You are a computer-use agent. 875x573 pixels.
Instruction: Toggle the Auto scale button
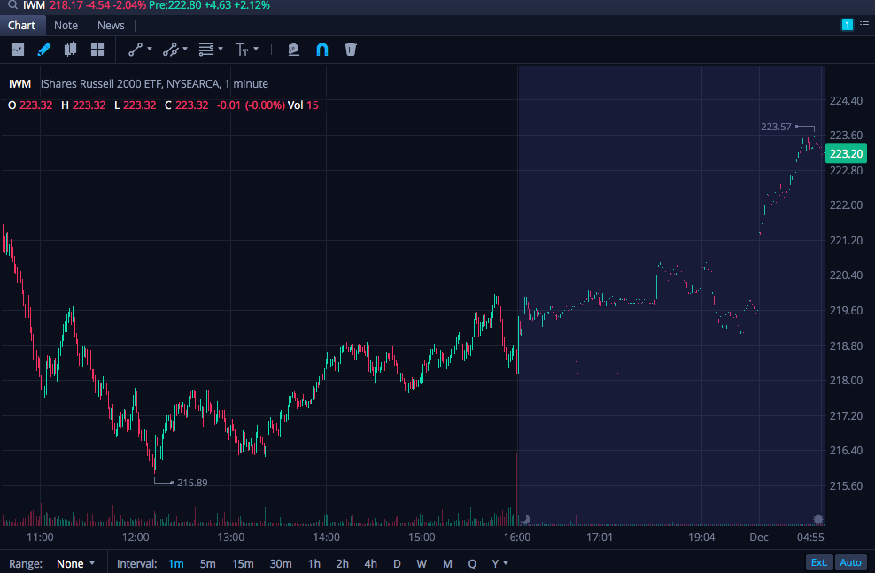click(x=850, y=562)
